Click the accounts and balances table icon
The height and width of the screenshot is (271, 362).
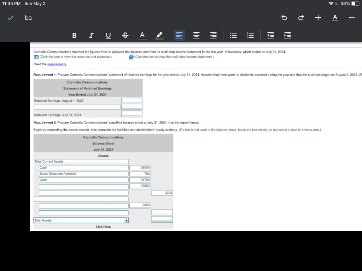(x=36, y=57)
